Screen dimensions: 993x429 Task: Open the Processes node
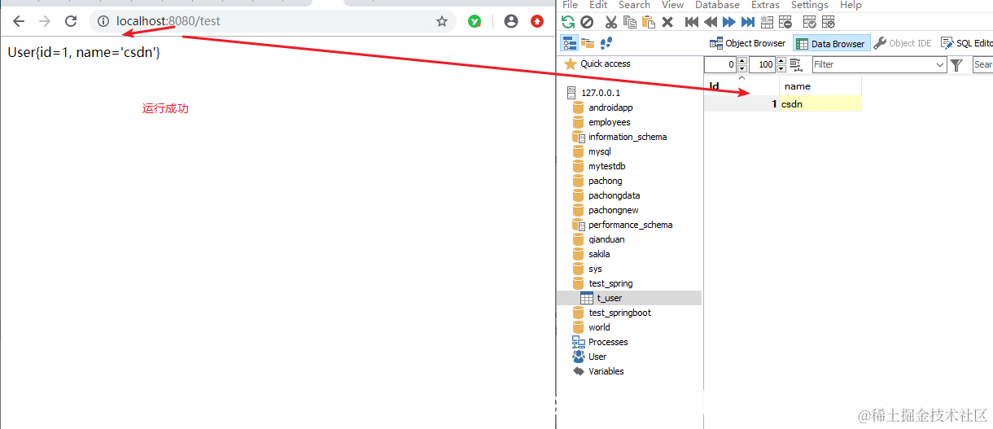[x=608, y=342]
